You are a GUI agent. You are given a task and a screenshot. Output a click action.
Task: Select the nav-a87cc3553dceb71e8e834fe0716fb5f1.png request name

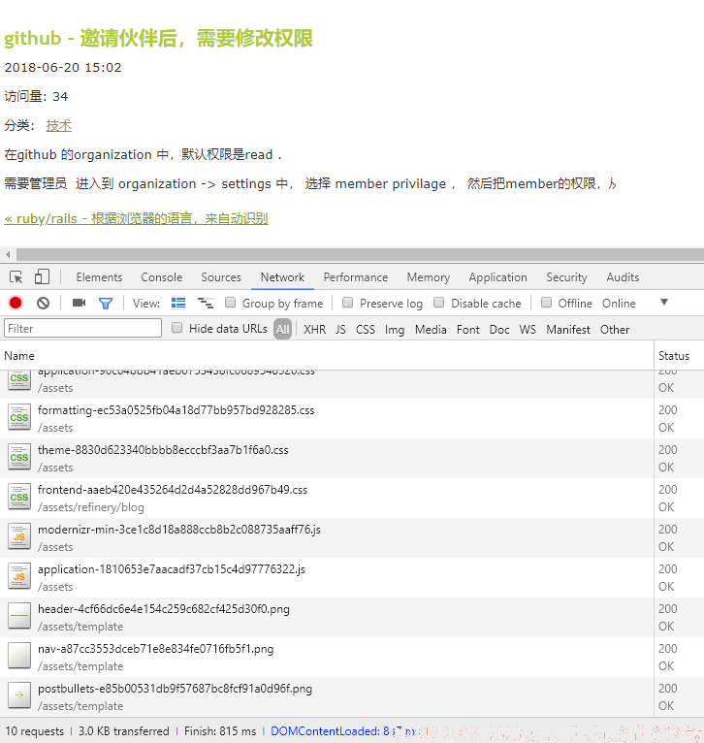pos(156,649)
